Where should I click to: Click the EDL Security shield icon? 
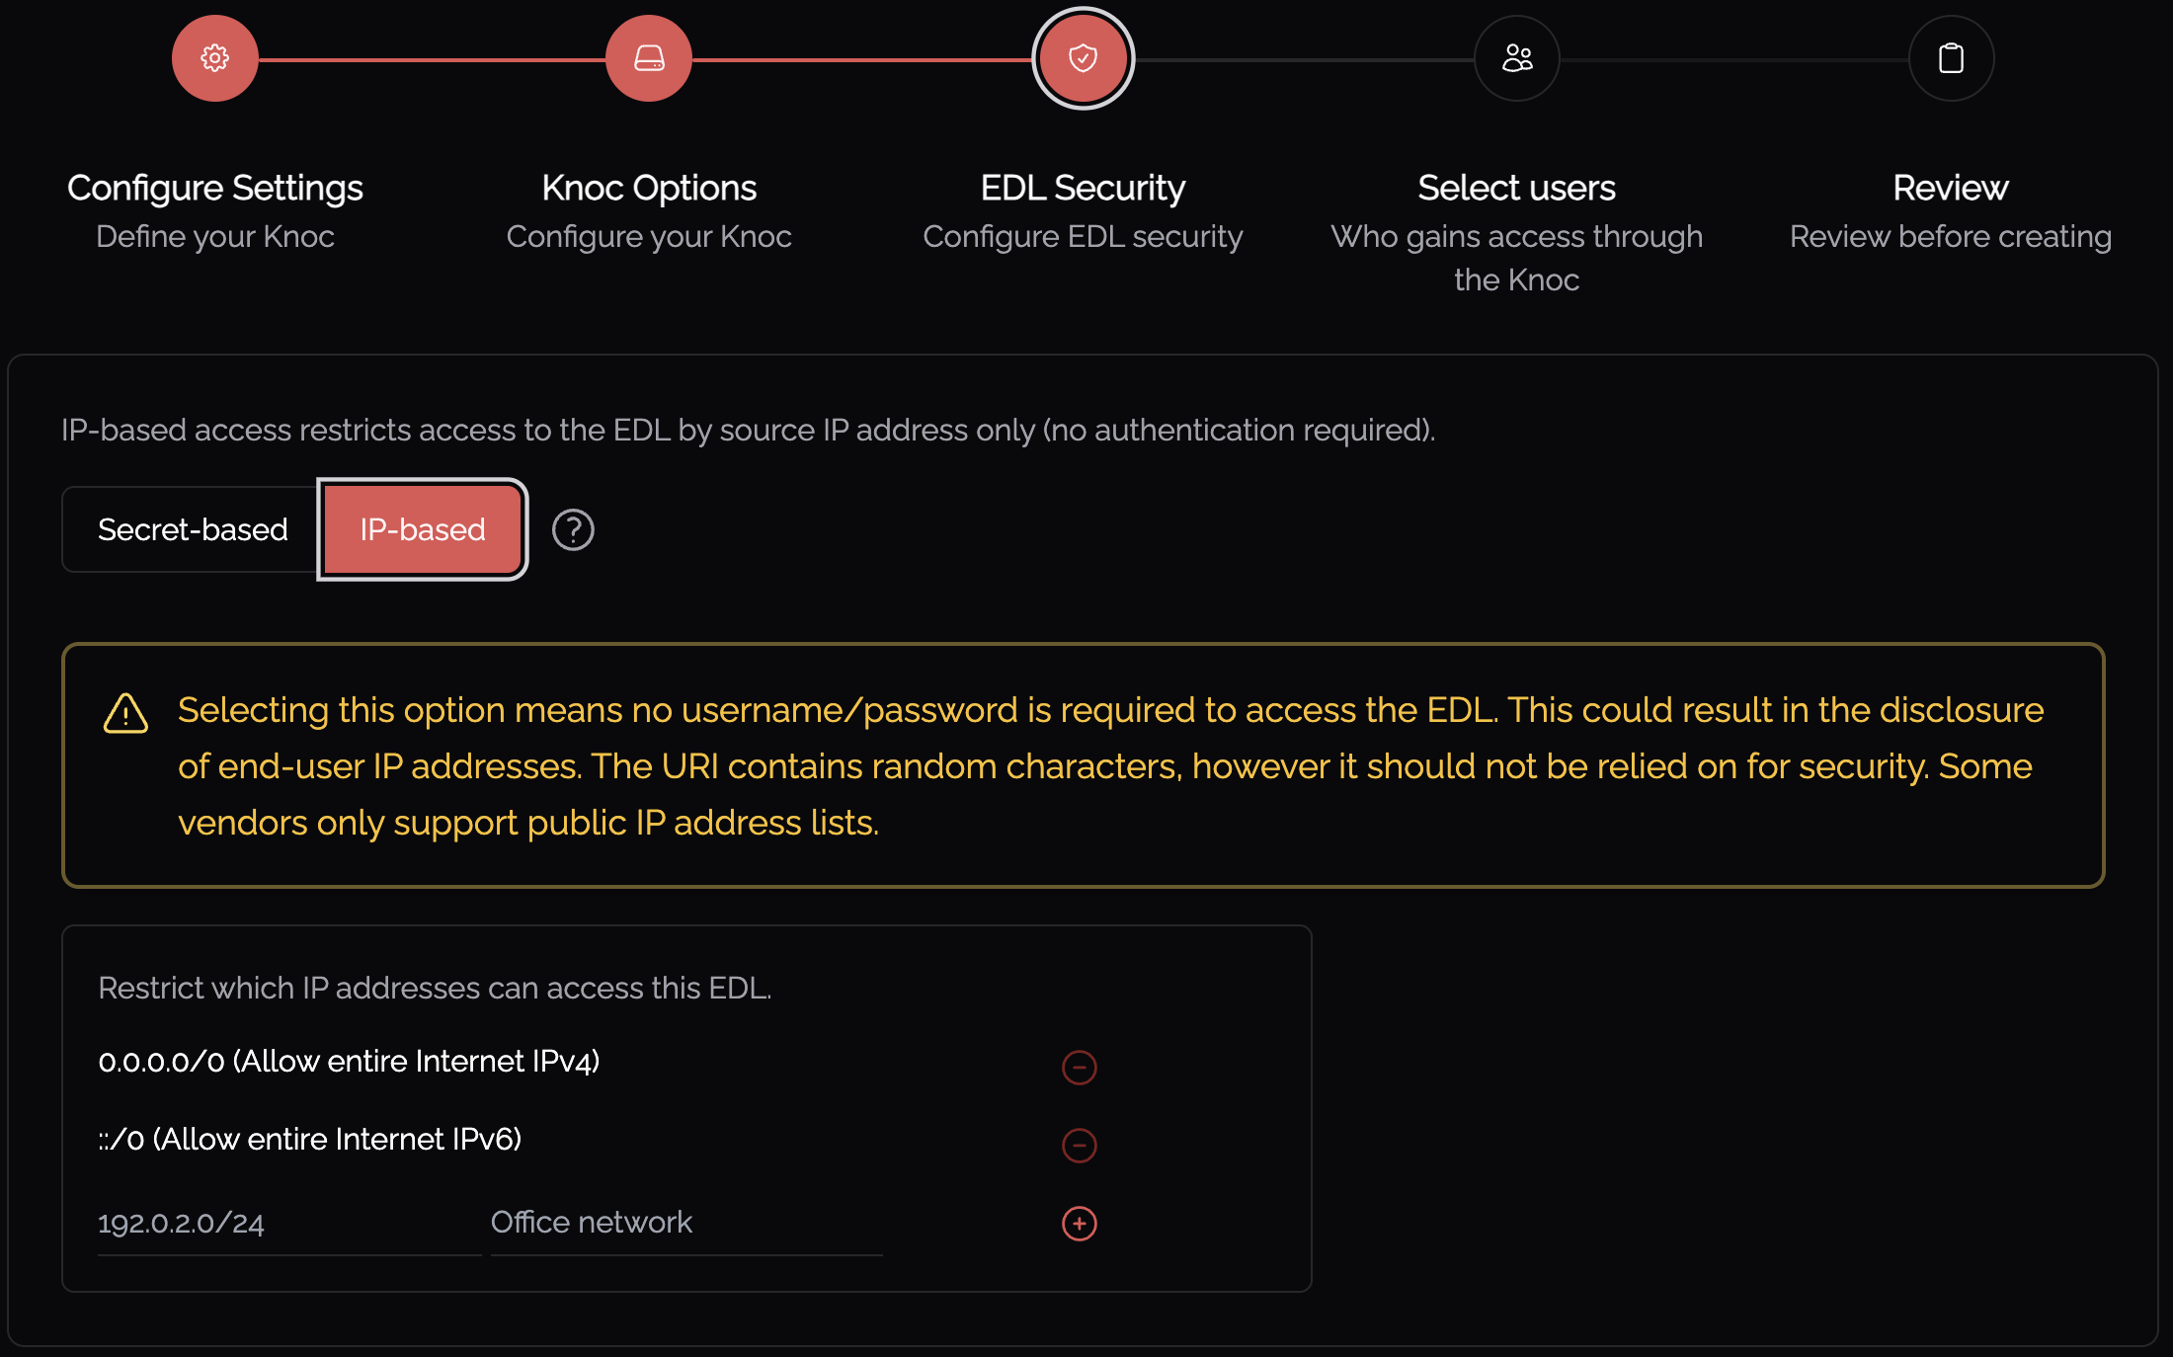click(1083, 58)
